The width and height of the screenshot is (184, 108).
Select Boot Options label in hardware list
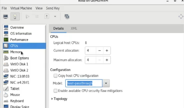[20, 58]
